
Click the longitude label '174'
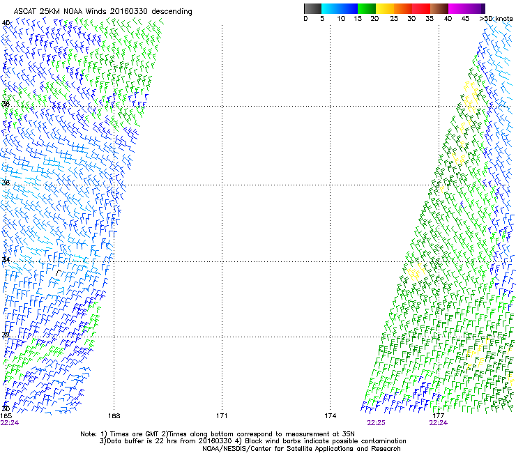point(330,416)
